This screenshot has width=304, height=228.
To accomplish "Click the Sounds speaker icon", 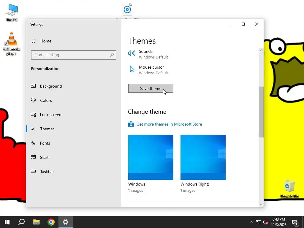I will click(x=132, y=53).
